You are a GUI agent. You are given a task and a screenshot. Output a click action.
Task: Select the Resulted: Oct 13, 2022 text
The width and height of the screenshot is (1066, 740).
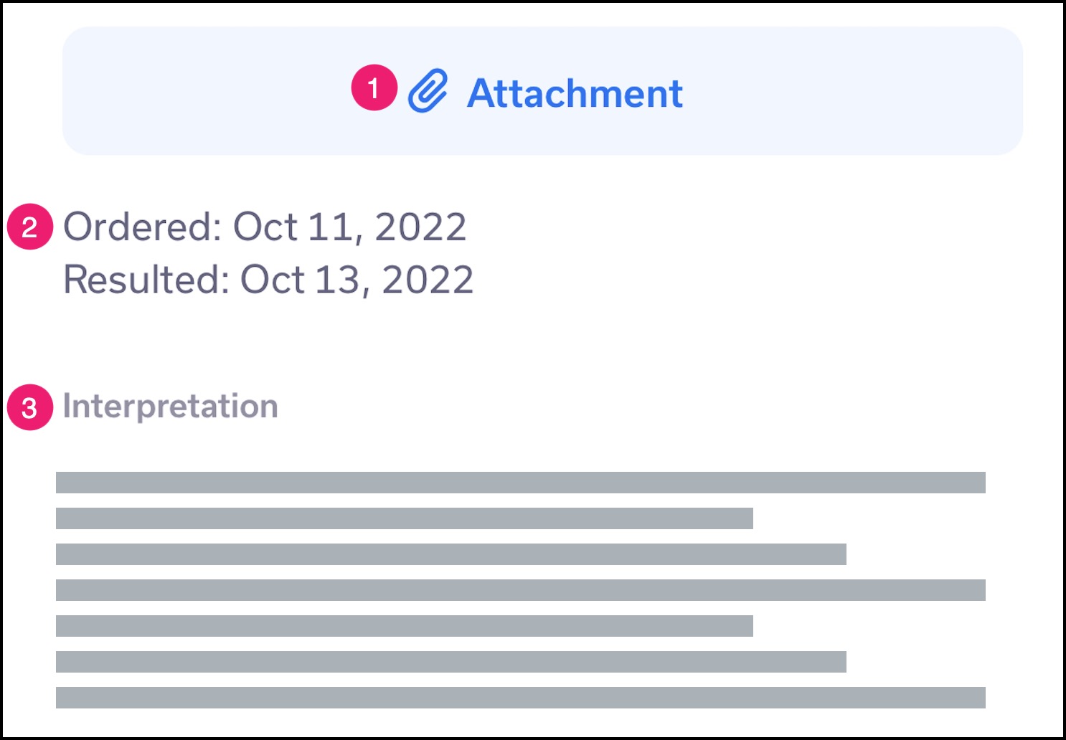(x=268, y=279)
